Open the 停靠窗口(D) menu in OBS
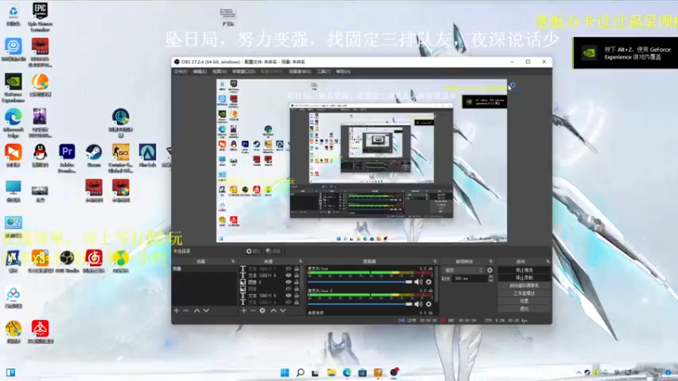The image size is (678, 381). coord(244,72)
